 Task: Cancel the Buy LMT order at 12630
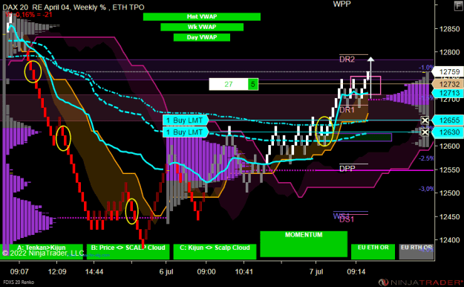tap(425, 132)
